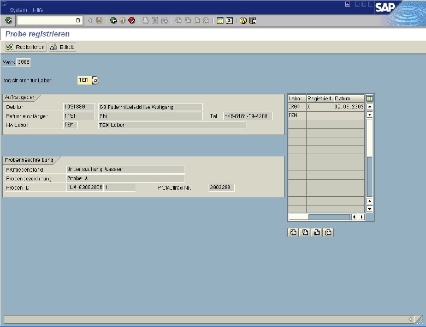Click the Generate Shortcut icon
Viewport: 426px width, 327px height.
[229, 20]
